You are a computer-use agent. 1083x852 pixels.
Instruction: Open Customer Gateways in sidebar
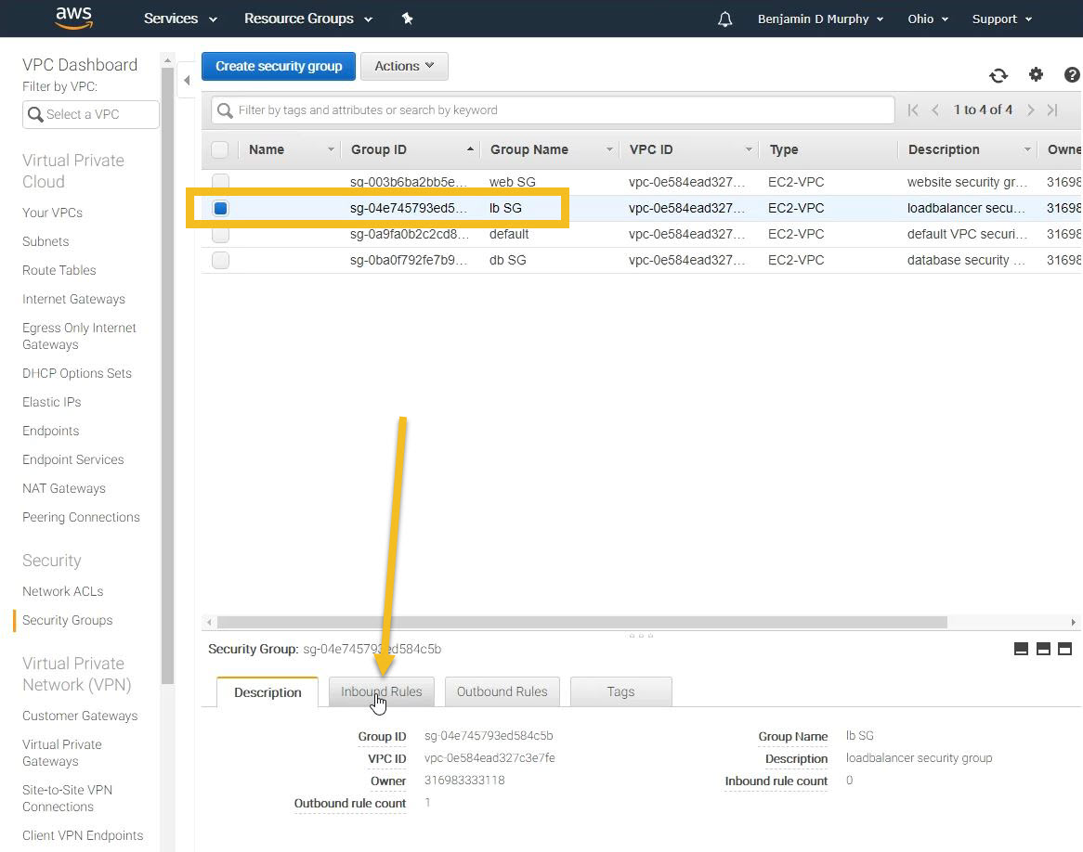[80, 716]
